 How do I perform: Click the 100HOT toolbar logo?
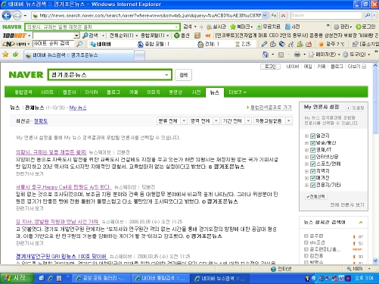click(14, 36)
